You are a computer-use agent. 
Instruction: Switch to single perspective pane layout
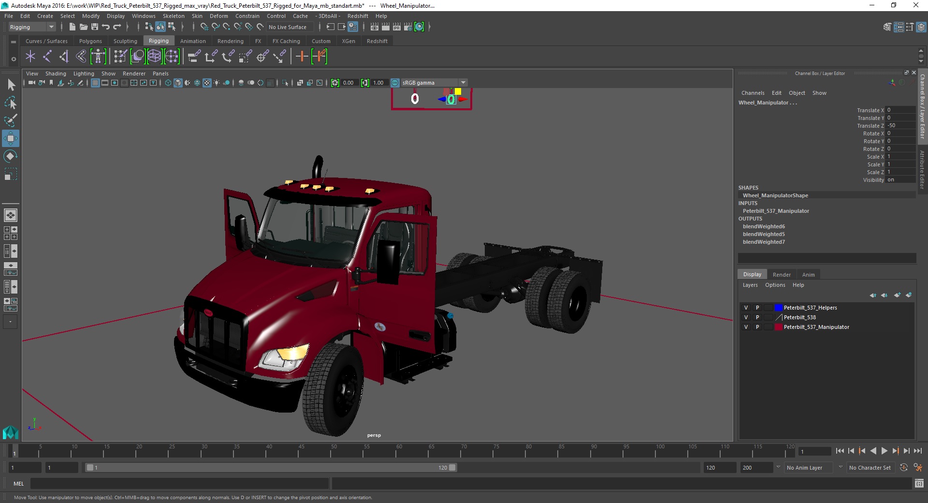click(x=11, y=215)
